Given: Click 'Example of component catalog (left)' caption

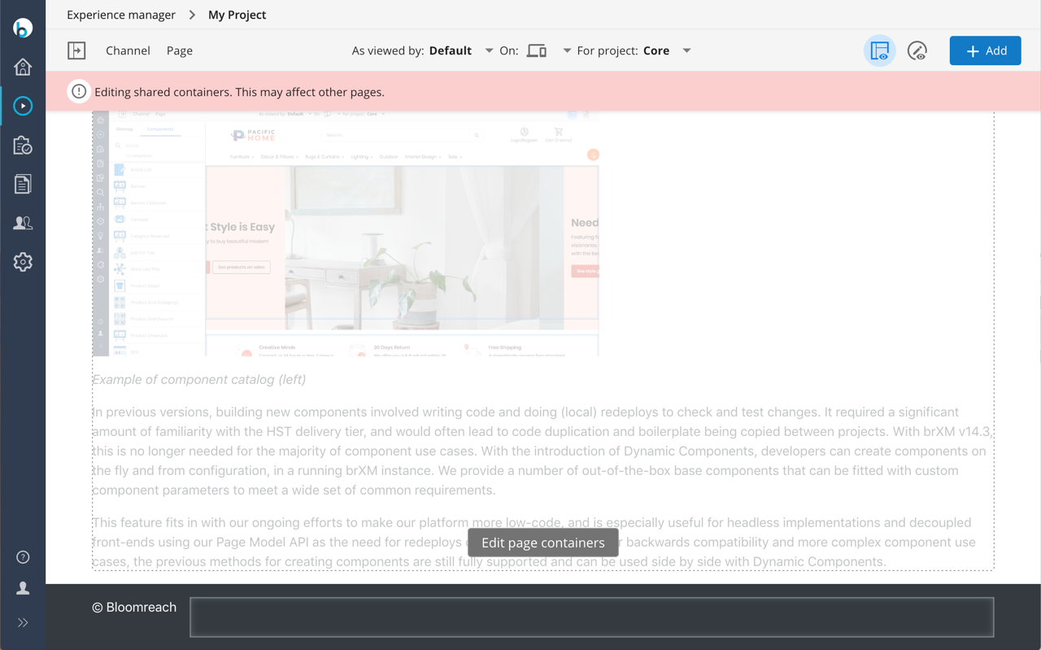Looking at the screenshot, I should pos(199,380).
